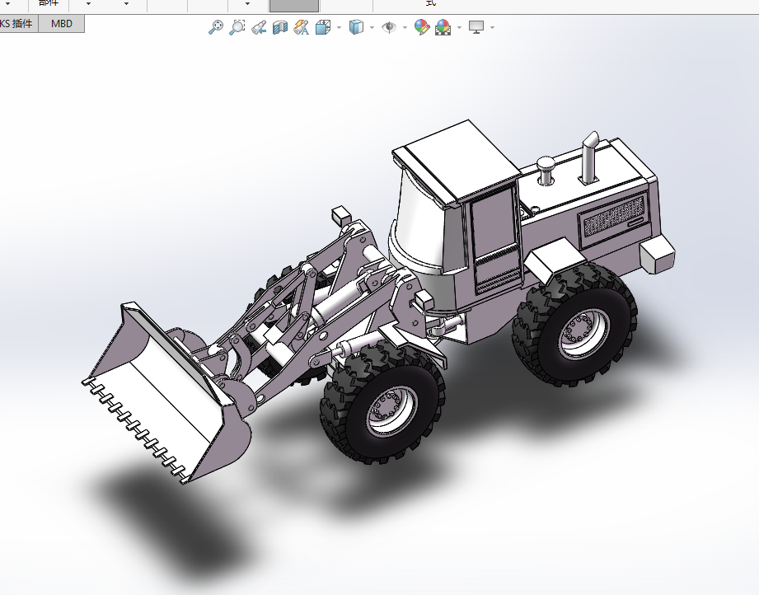
Task: Click the Previous View icon
Action: [259, 27]
